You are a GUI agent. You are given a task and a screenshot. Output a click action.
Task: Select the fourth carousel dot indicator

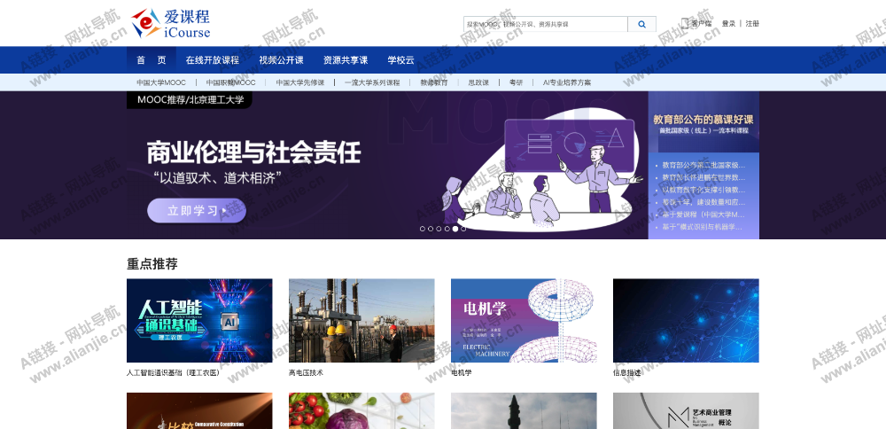point(447,229)
